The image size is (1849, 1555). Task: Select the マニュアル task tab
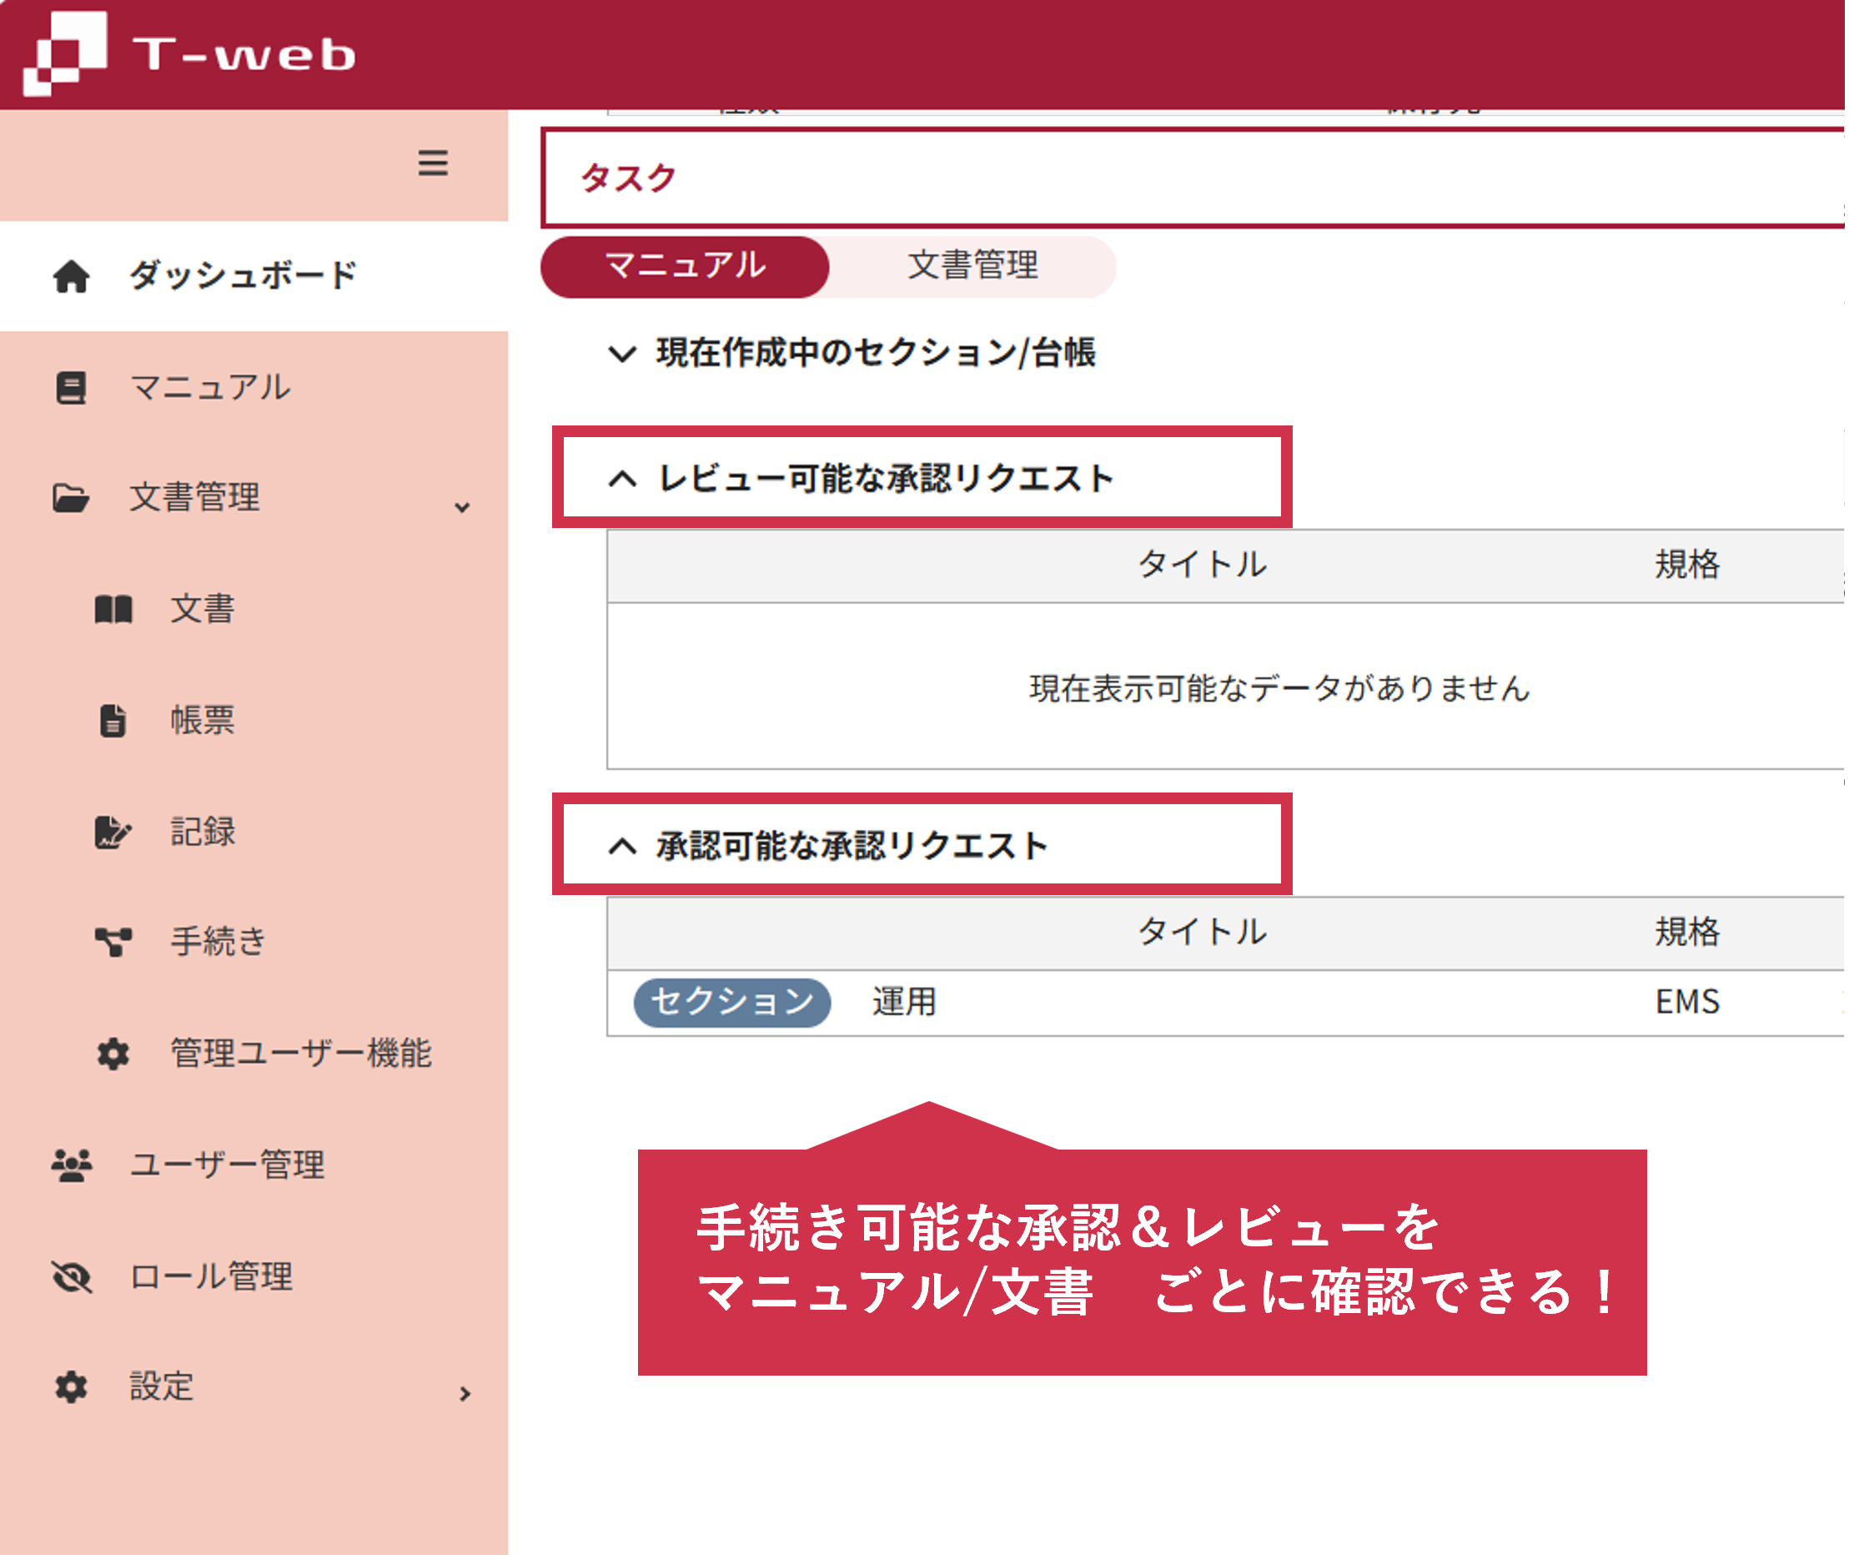pyautogui.click(x=685, y=265)
